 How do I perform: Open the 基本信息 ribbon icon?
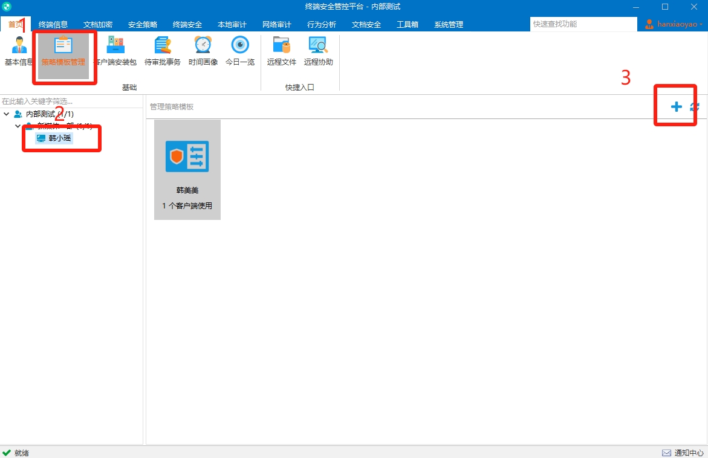click(19, 51)
